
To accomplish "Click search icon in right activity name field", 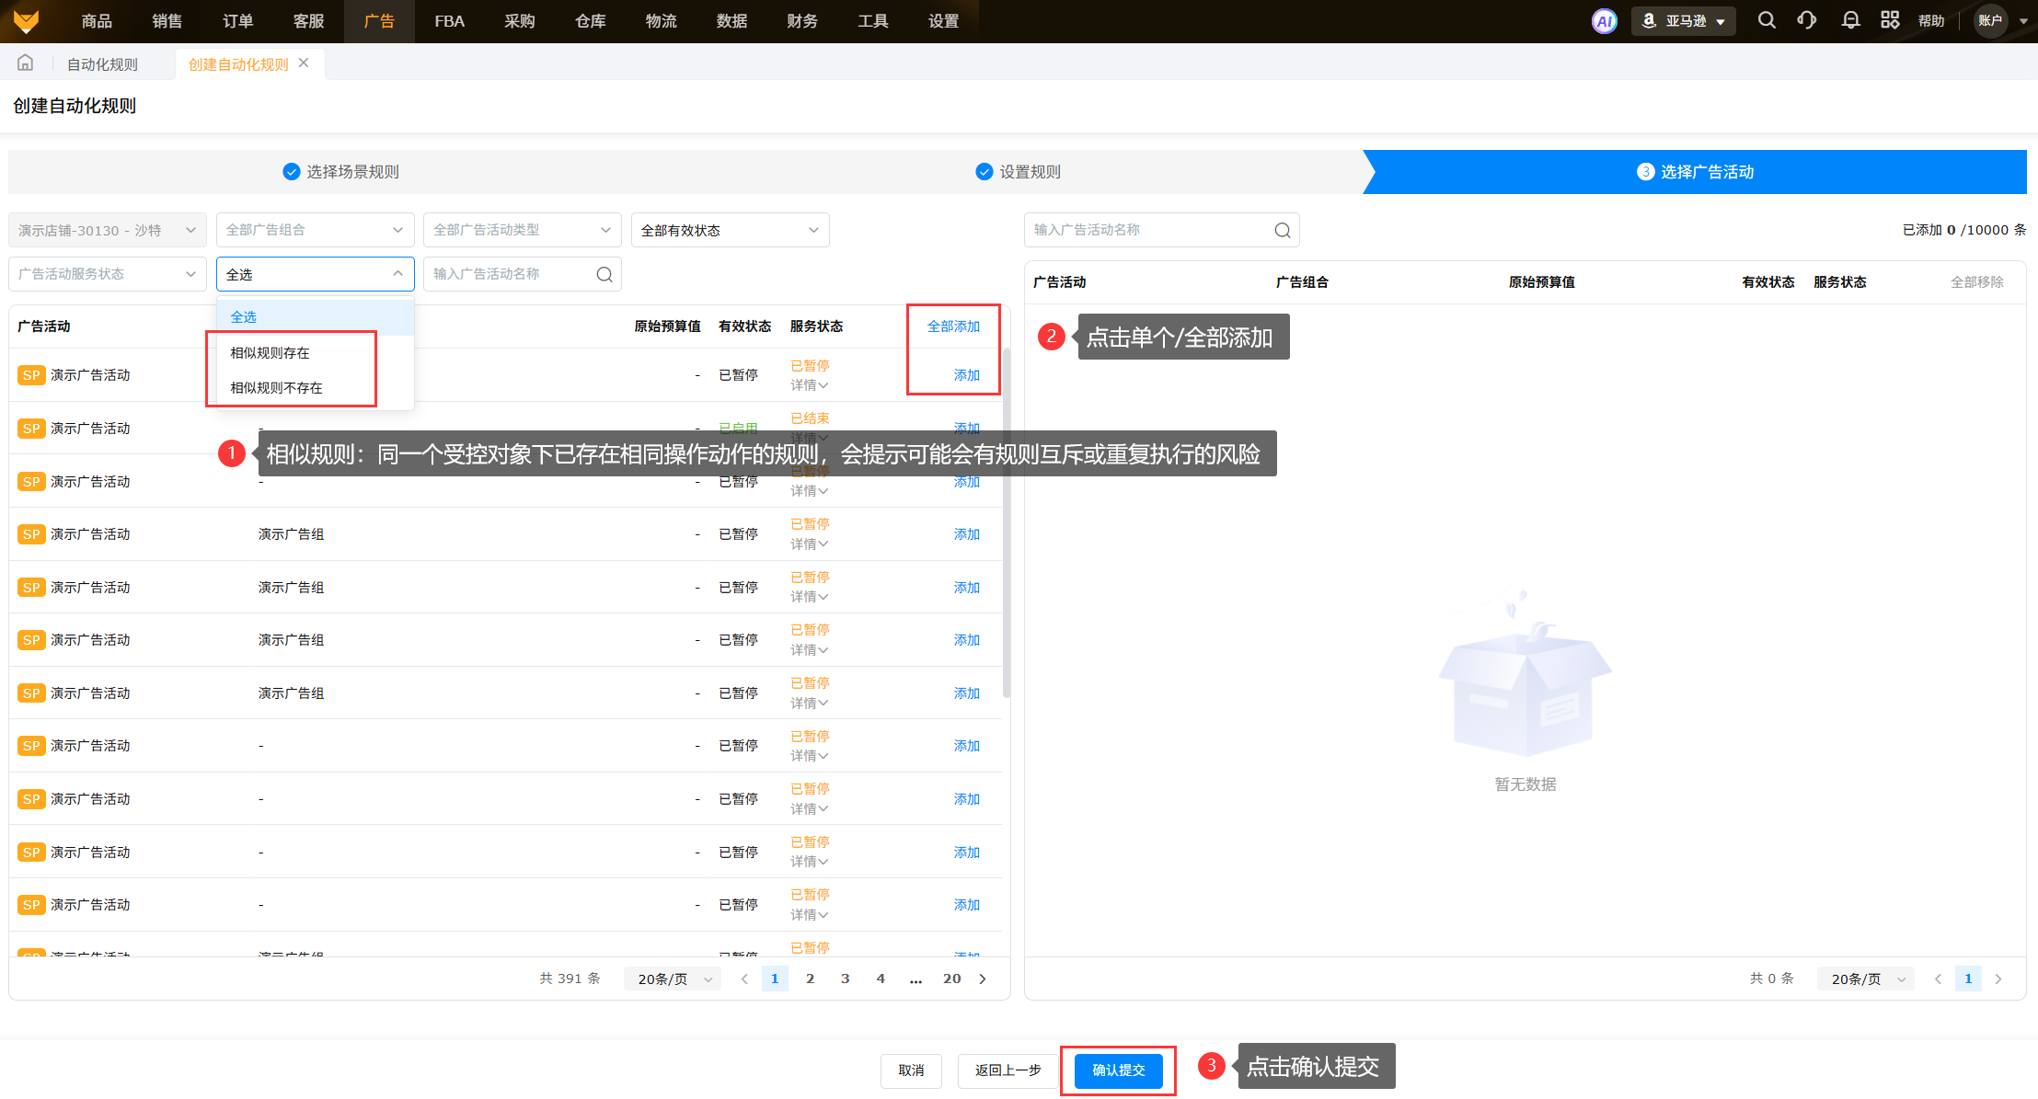I will tap(1282, 230).
